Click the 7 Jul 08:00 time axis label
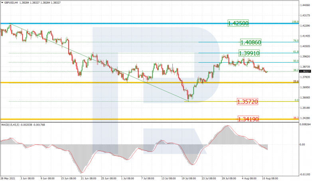The image size is (312, 181). 148,179
